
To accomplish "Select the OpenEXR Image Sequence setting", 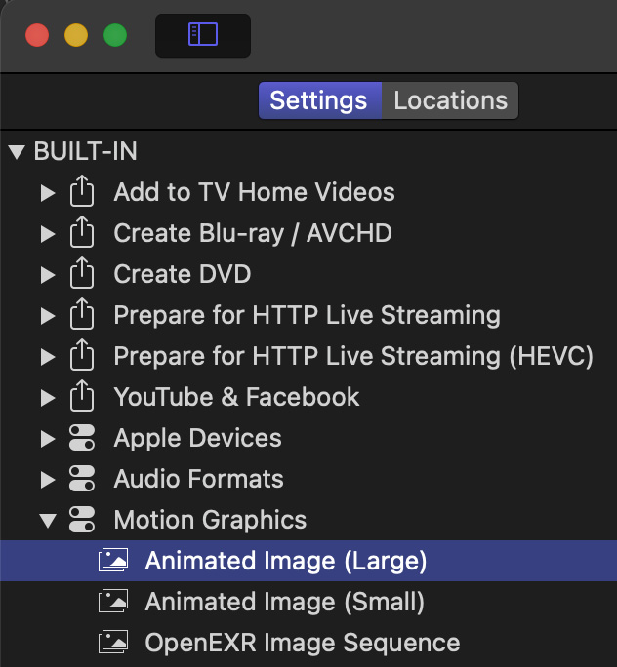I will (303, 644).
